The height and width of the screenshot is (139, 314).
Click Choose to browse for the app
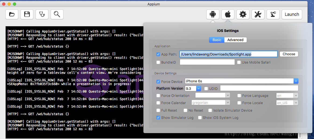click(289, 54)
